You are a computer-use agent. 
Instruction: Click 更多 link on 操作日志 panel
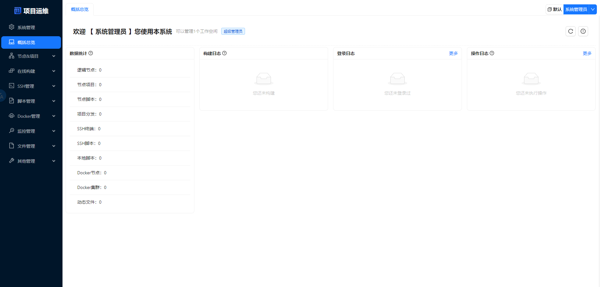coord(587,53)
